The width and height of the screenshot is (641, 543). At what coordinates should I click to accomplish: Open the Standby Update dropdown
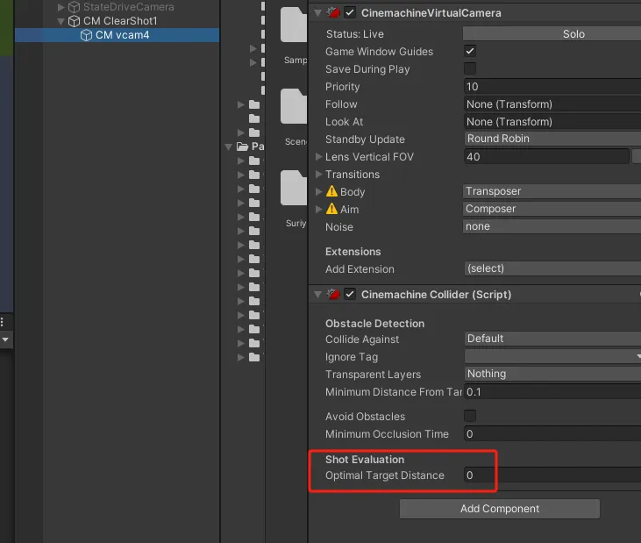(x=552, y=139)
